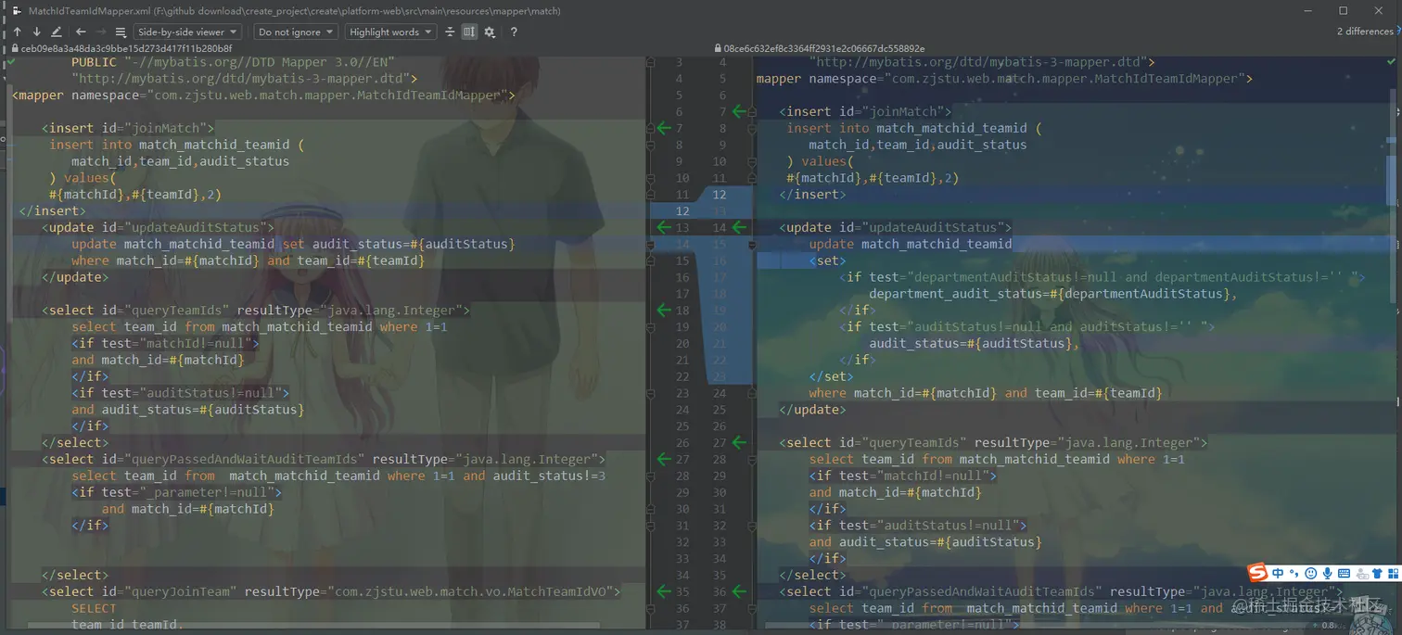1402x635 pixels.
Task: Click Sogou voice input microphone icon
Action: click(x=1328, y=573)
